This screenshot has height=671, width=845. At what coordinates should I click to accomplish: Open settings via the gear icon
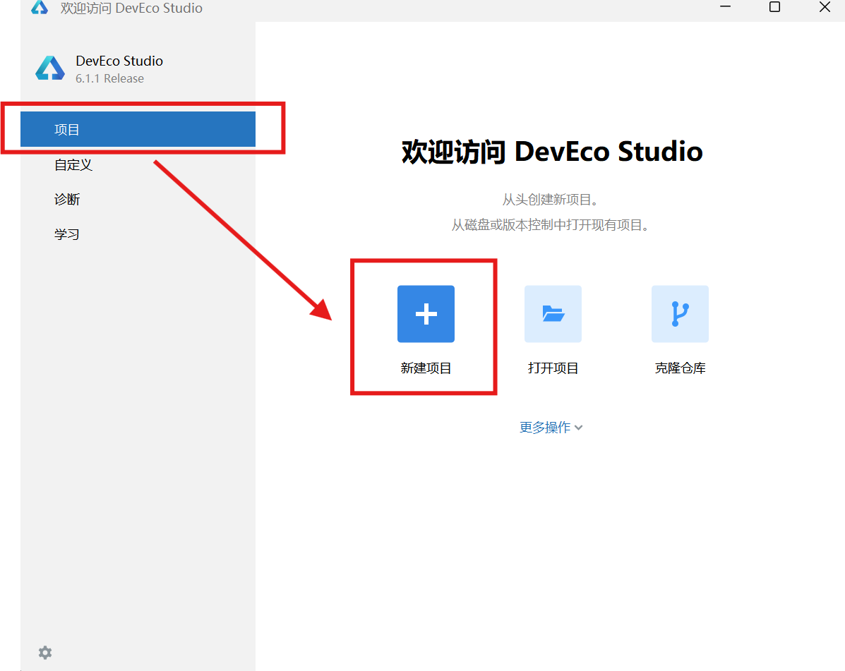[45, 653]
